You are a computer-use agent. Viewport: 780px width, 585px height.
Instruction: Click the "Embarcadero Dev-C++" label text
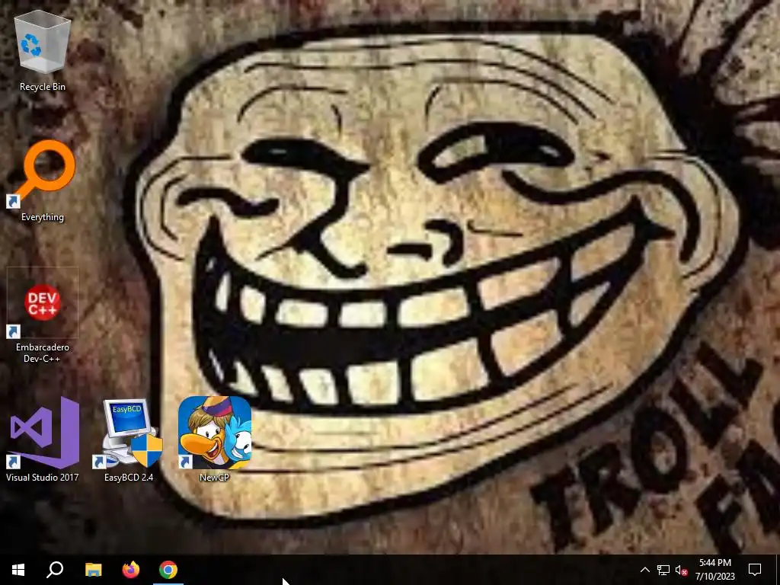pos(43,353)
